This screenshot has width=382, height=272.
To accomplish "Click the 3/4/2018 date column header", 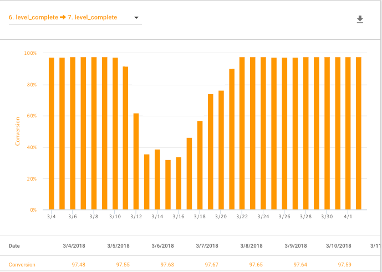I will click(x=74, y=245).
